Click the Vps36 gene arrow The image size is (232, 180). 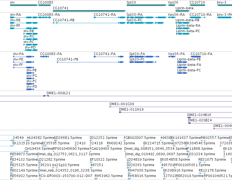(x=171, y=5)
